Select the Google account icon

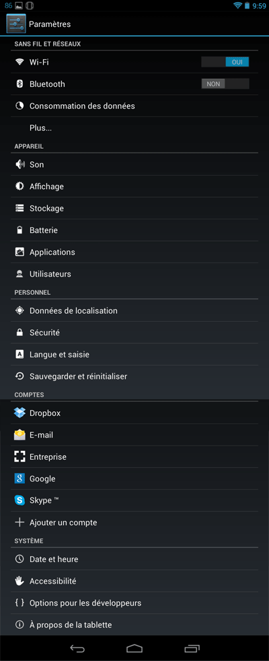[20, 479]
